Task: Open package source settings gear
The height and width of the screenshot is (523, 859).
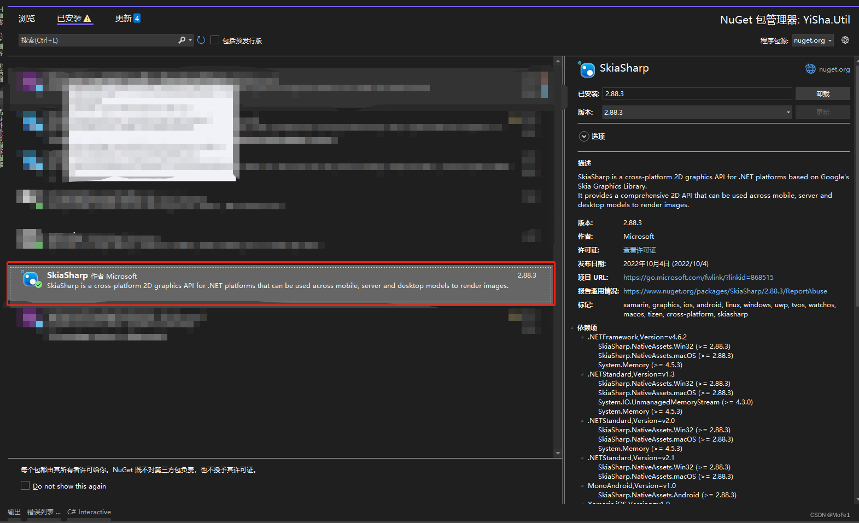Action: 845,40
